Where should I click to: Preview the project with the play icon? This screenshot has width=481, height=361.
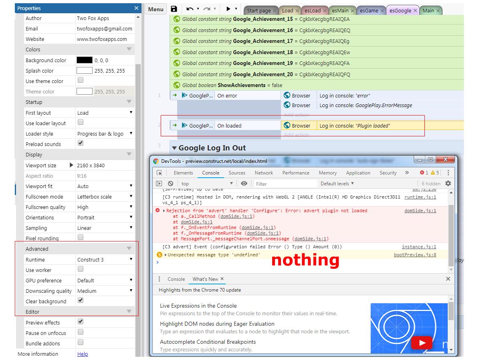pyautogui.click(x=228, y=9)
